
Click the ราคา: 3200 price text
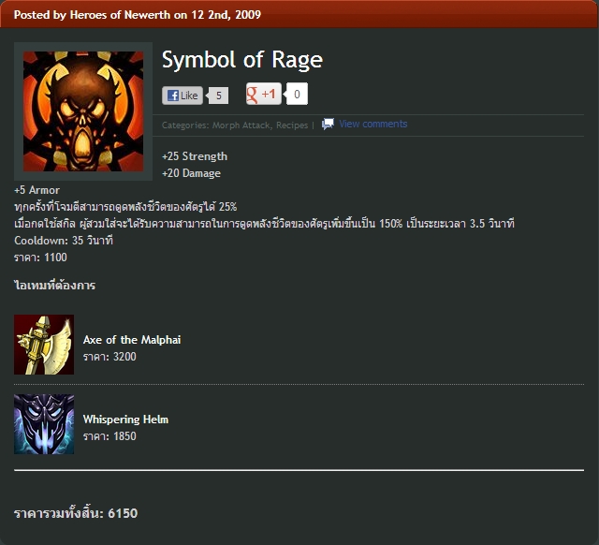110,357
